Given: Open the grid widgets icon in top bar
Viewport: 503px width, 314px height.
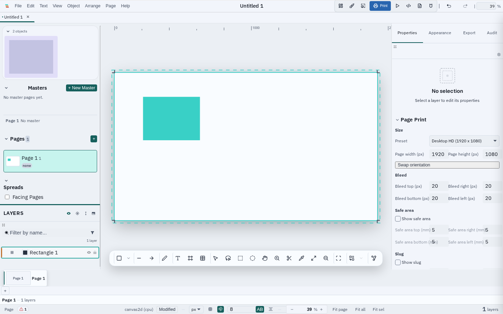Looking at the screenshot, I should click(x=341, y=6).
